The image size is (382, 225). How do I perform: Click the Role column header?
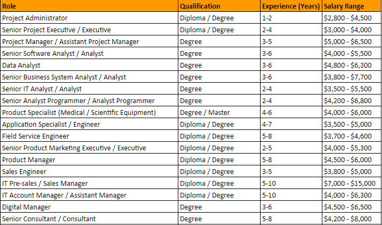pyautogui.click(x=89, y=6)
